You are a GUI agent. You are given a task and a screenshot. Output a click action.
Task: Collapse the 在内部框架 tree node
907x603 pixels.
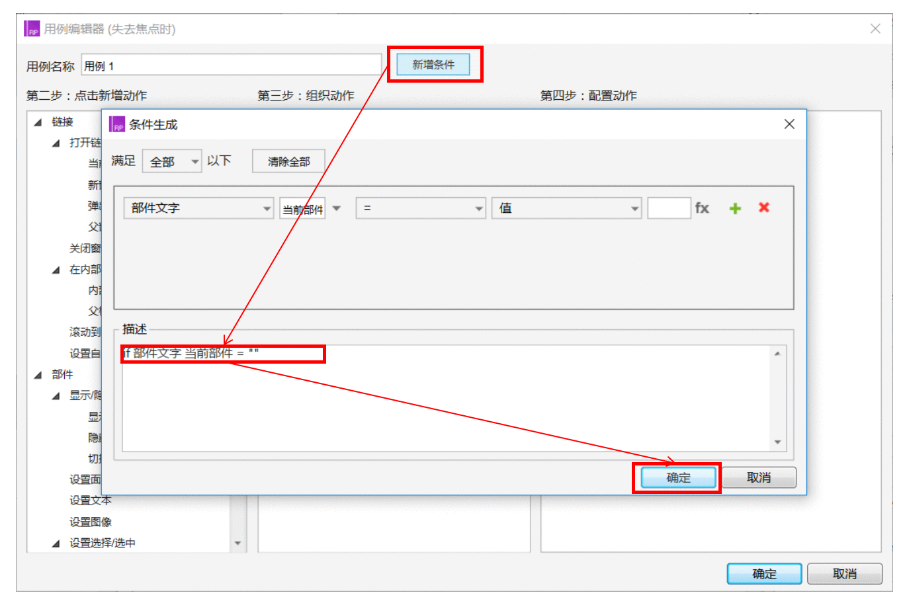tap(56, 270)
